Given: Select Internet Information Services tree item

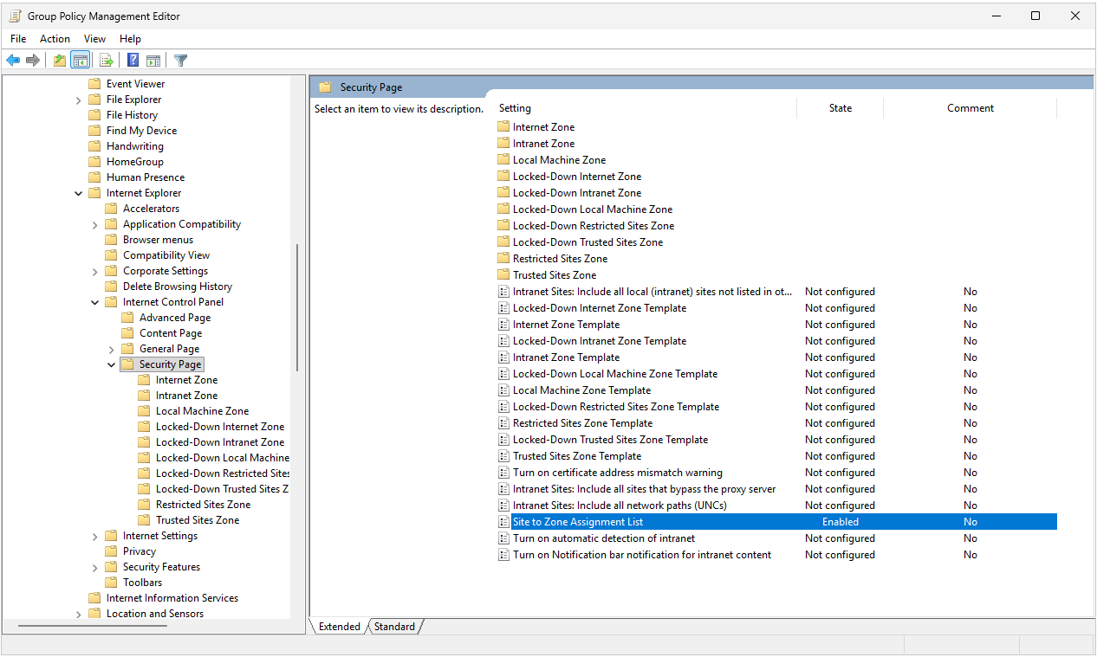Looking at the screenshot, I should pyautogui.click(x=172, y=598).
